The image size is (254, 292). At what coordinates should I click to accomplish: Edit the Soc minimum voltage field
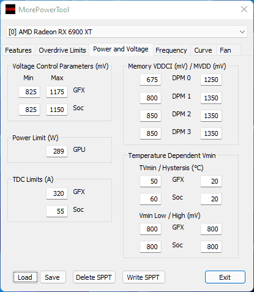[29, 110]
